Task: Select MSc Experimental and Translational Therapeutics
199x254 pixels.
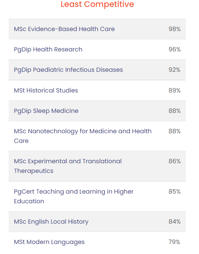Action: pyautogui.click(x=68, y=166)
